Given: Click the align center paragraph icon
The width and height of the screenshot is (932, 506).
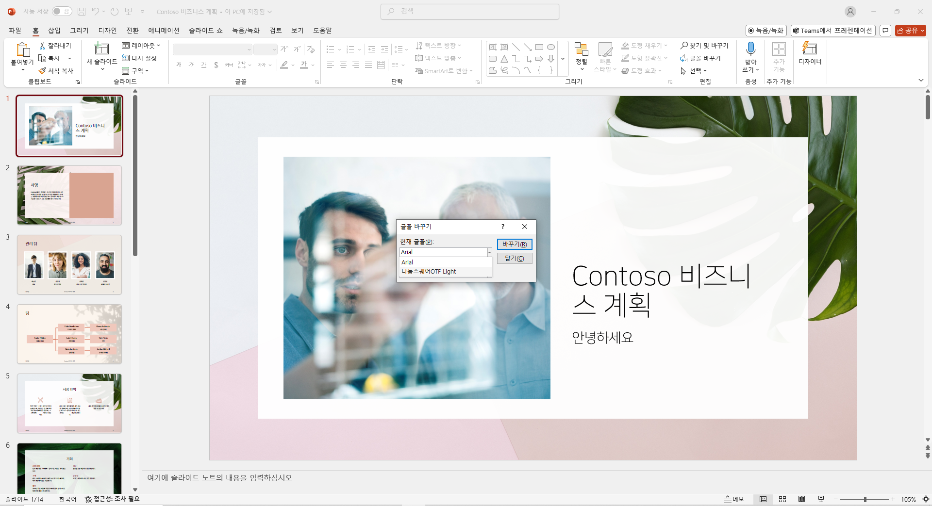Looking at the screenshot, I should [x=343, y=65].
